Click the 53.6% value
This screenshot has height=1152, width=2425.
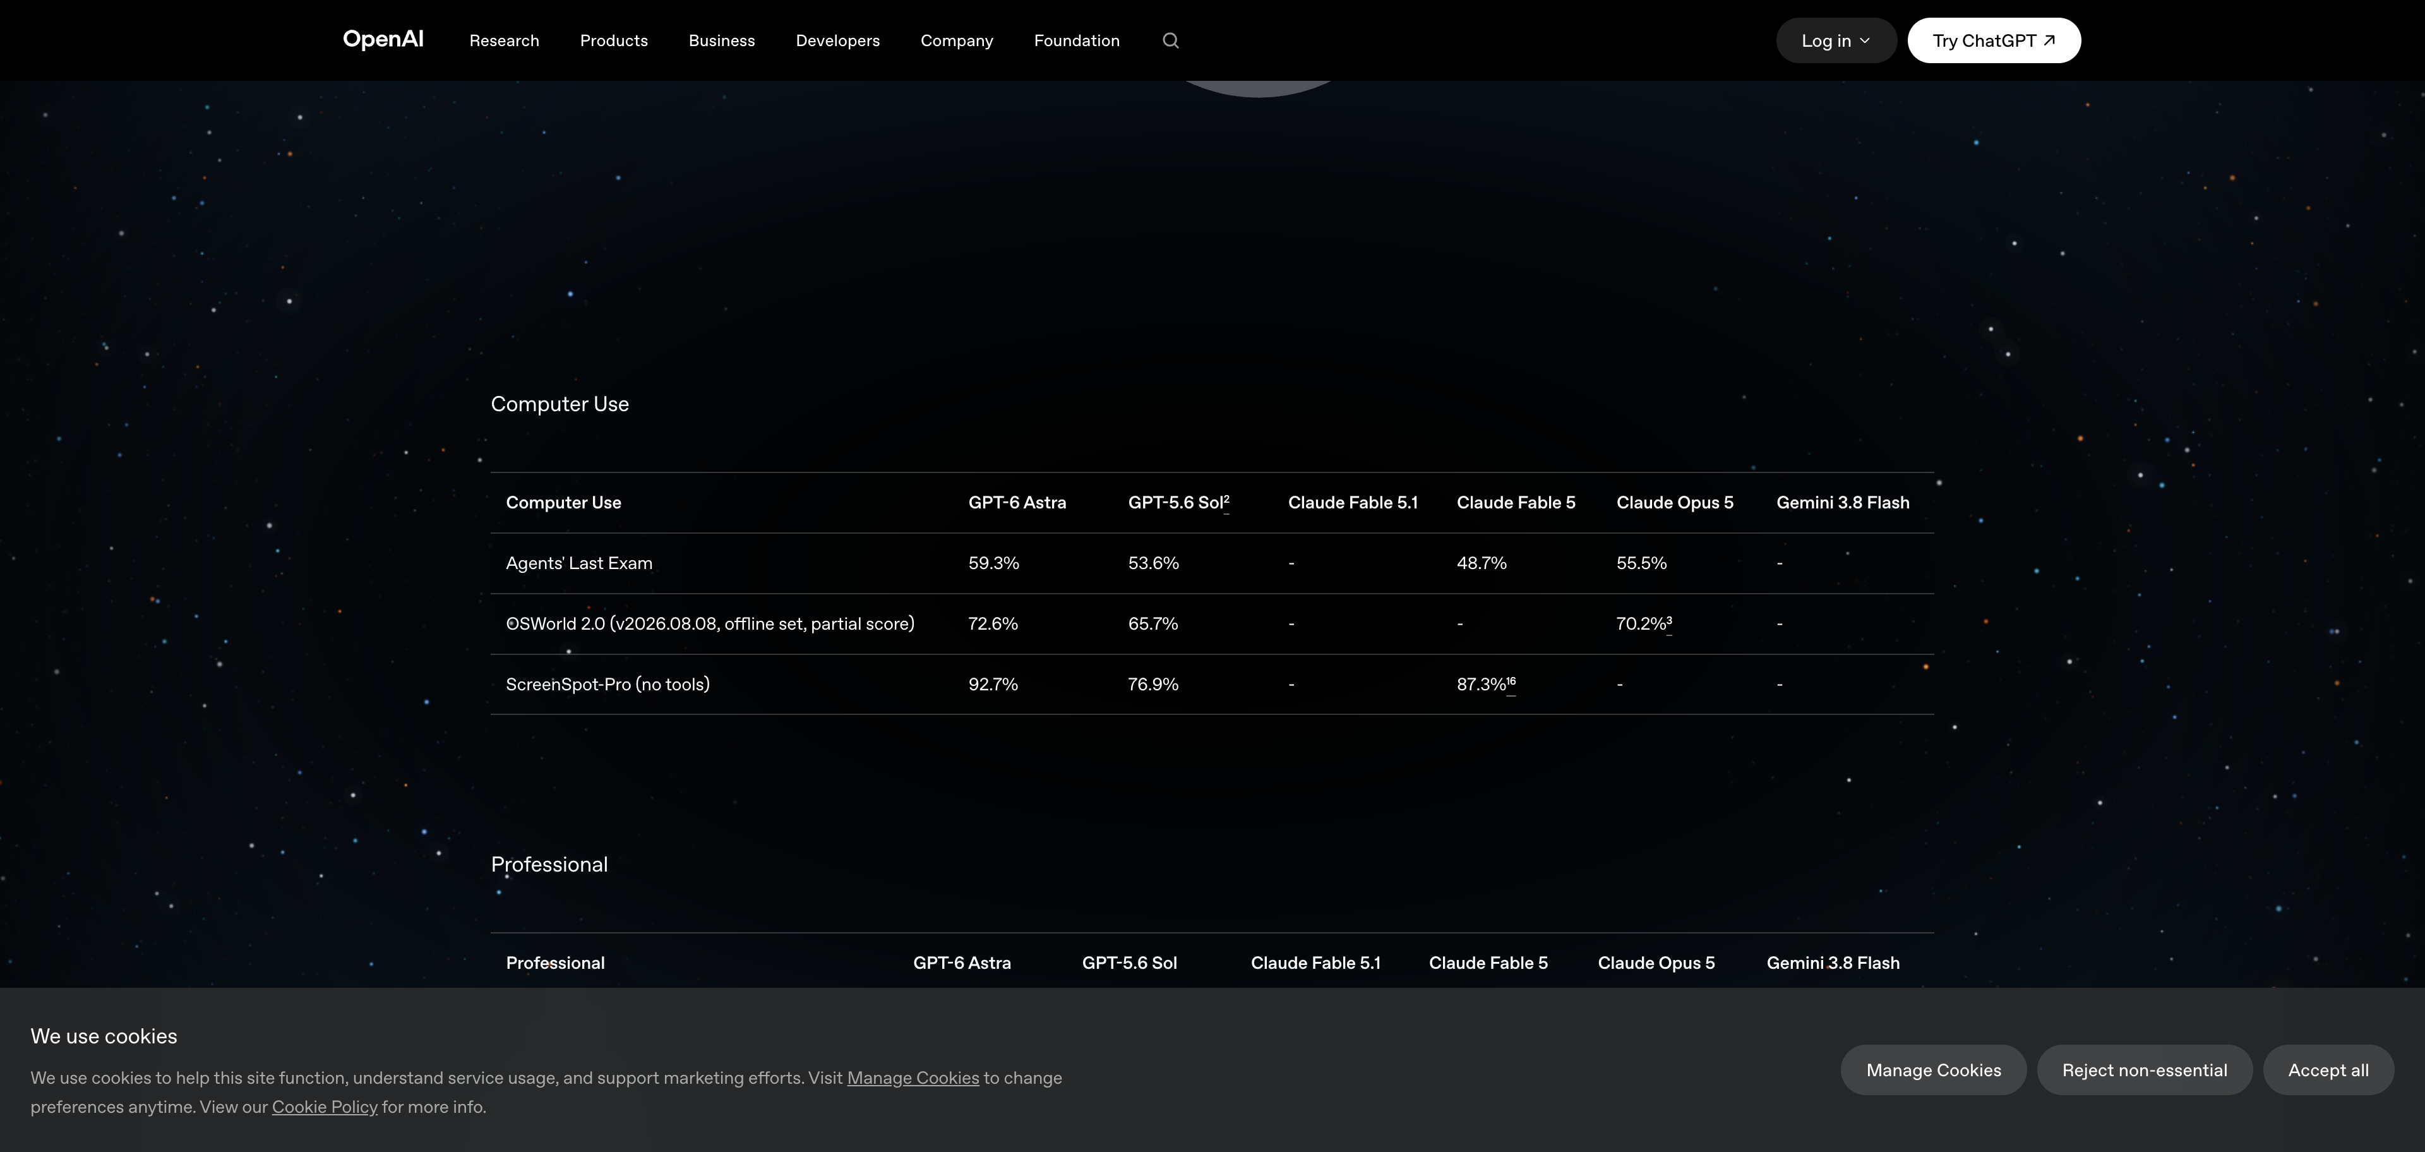tap(1153, 563)
